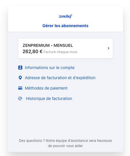Viewport: 130px width, 156px height.
Task: Click the word 'facturation' in Historique link
Action: 62,99
